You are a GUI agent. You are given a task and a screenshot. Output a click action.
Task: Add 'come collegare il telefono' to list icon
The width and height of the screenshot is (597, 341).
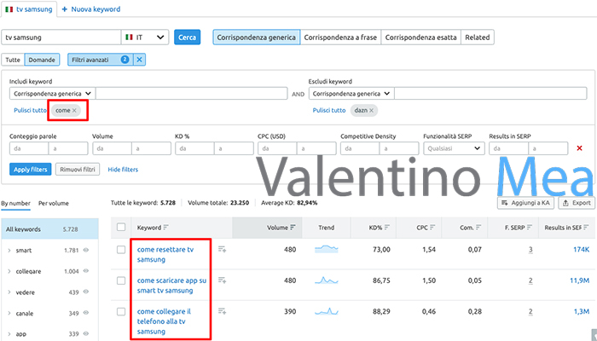click(222, 311)
